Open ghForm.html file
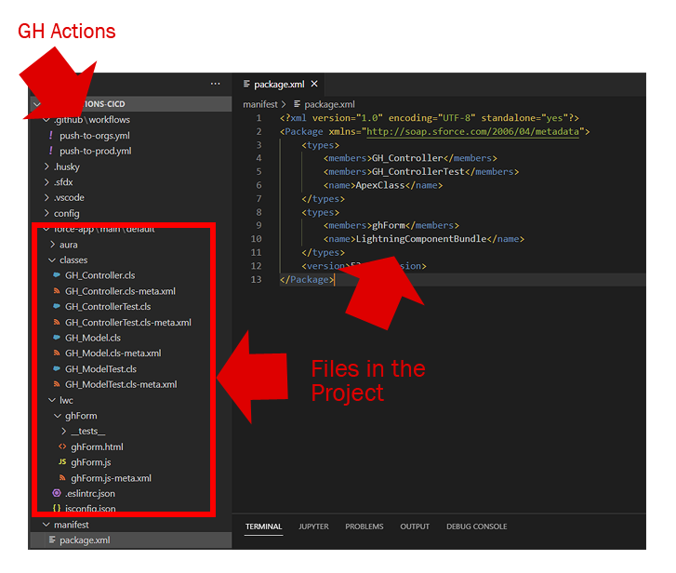676x573 pixels. (97, 446)
